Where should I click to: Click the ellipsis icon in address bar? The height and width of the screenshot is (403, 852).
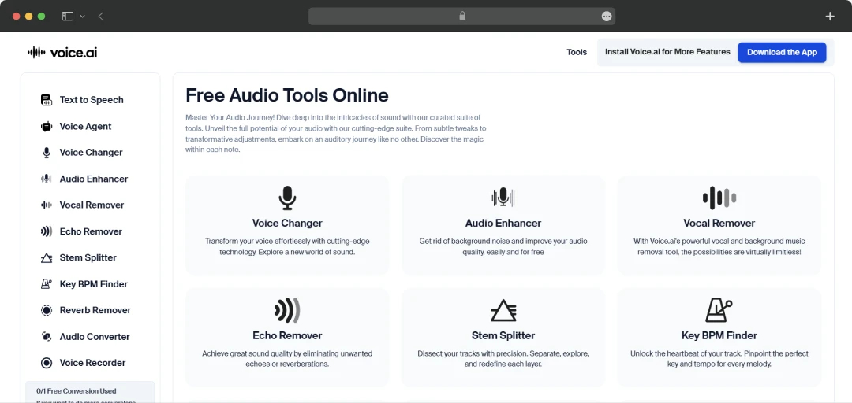click(607, 17)
